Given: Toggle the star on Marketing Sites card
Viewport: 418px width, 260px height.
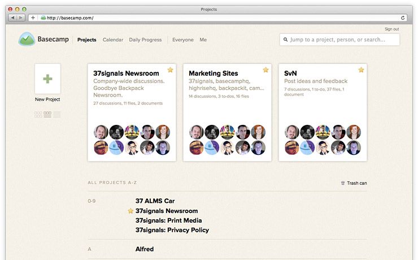Looking at the screenshot, I should [x=265, y=70].
